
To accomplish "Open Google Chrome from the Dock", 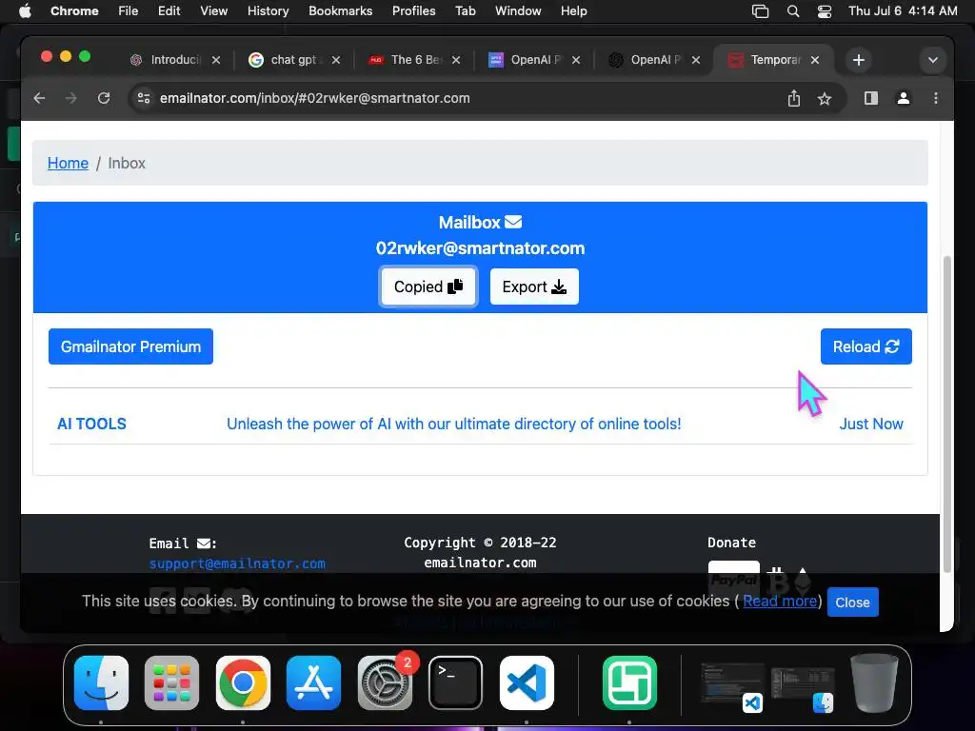I will 243,683.
